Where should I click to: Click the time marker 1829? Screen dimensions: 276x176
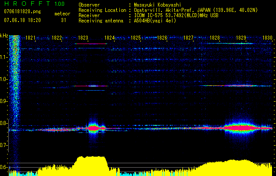point(241,38)
